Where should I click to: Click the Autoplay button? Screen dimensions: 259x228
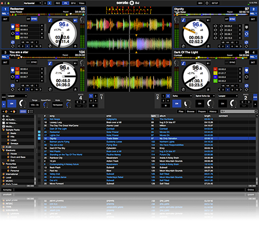[x=7, y=190]
